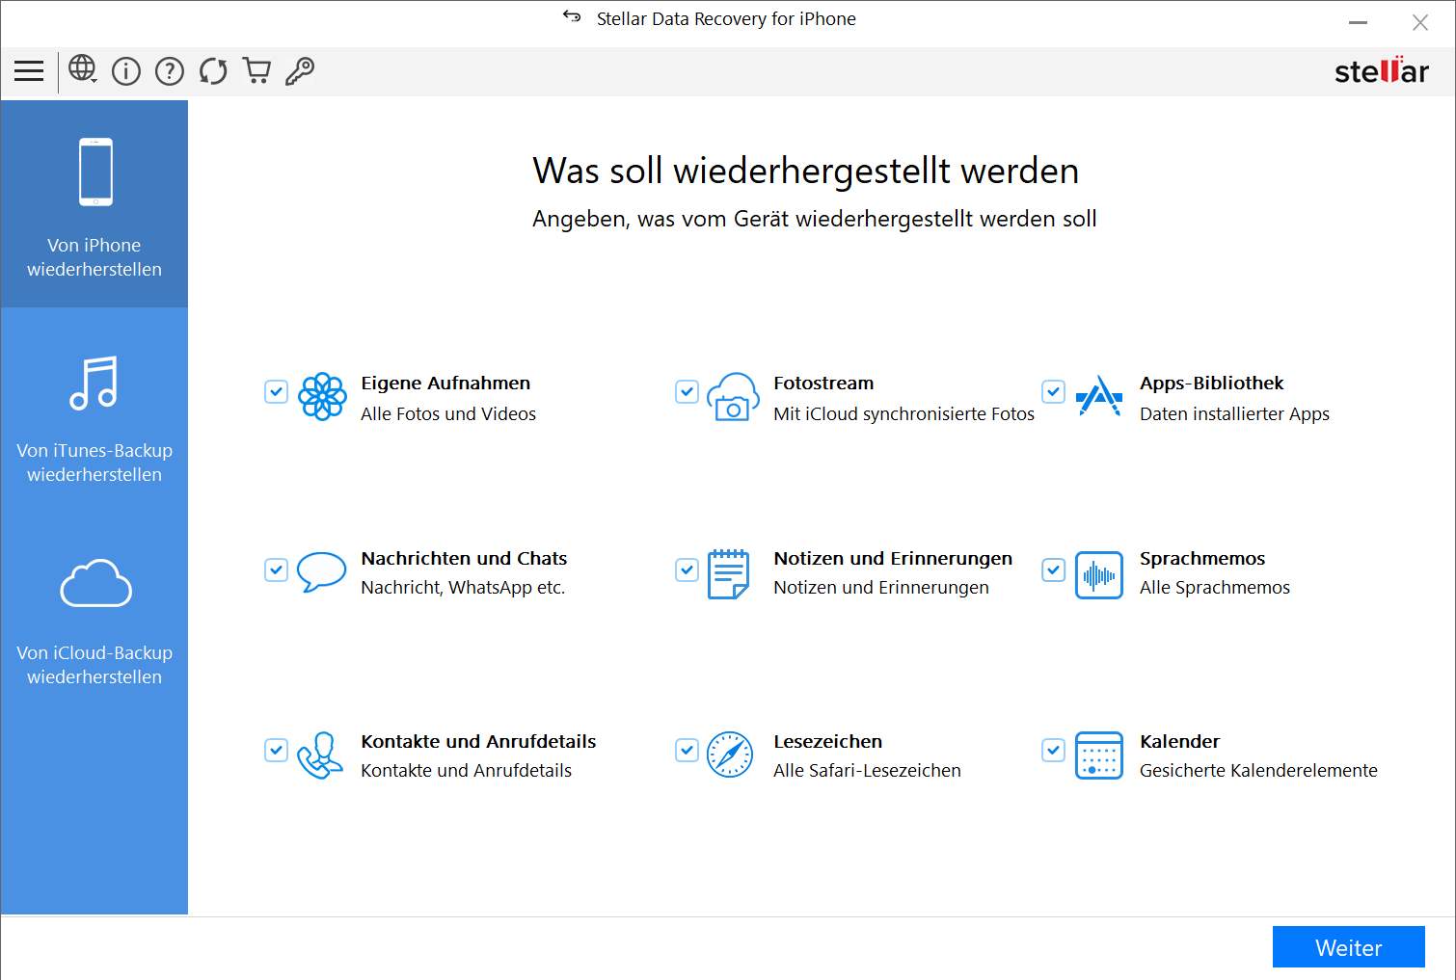1456x980 pixels.
Task: Click the Kalender calendar icon
Action: [1099, 755]
